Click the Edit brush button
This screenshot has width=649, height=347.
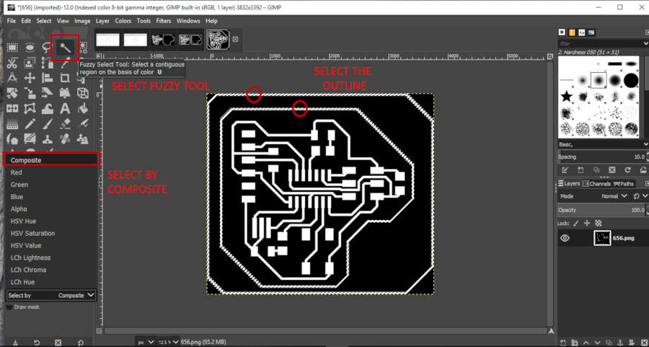pos(564,170)
